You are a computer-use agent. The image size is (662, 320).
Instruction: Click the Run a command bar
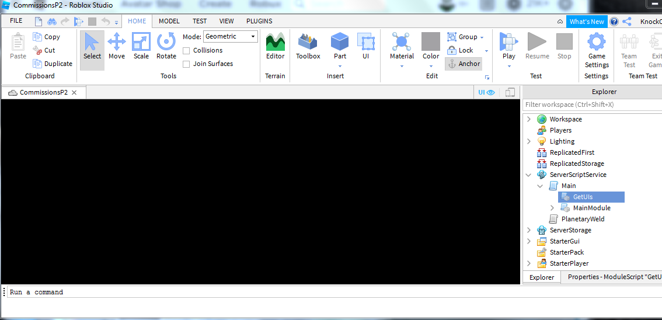tap(333, 292)
